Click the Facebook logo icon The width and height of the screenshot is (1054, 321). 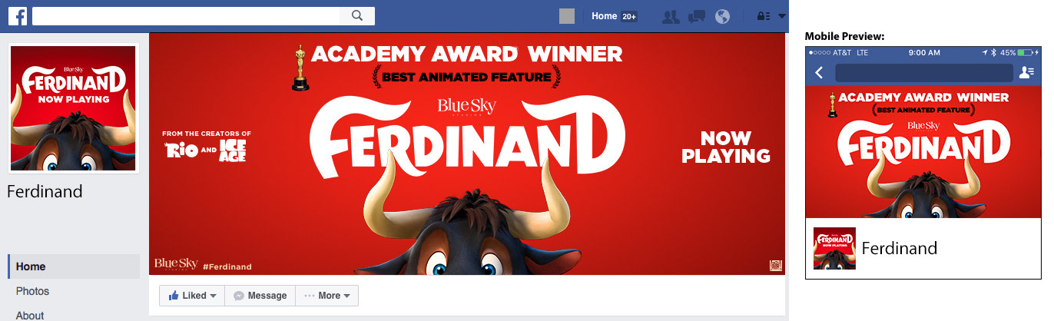18,16
